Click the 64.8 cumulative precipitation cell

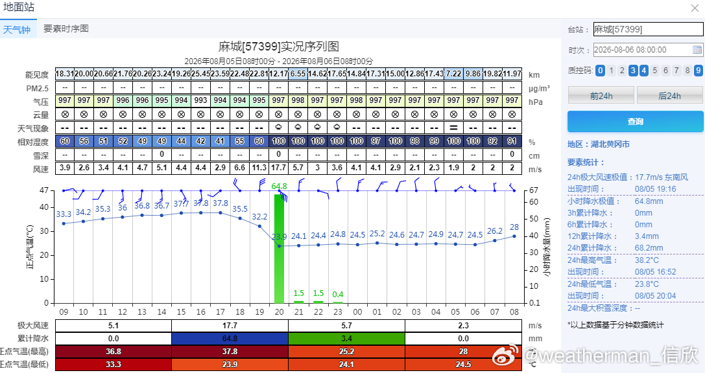[x=230, y=339]
